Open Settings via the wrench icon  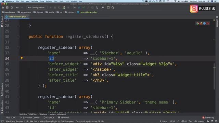click(x=103, y=8)
